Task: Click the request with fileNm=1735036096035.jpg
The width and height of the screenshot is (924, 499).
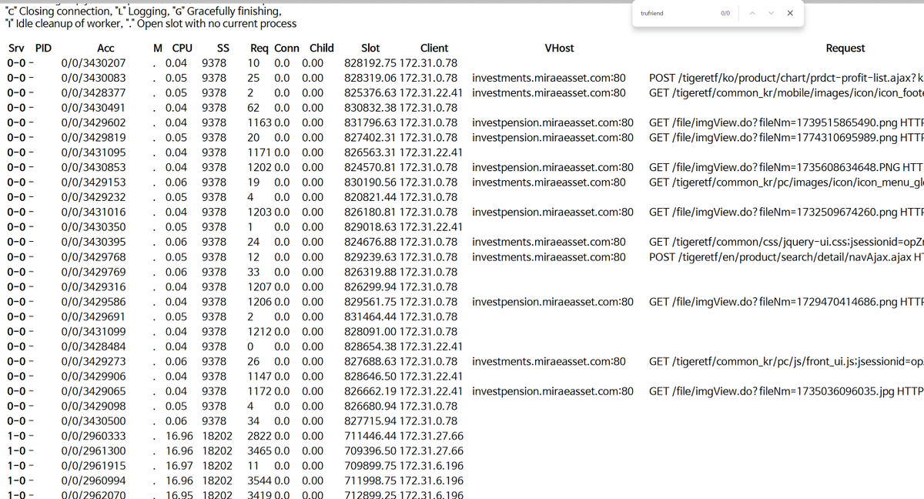Action: (x=786, y=391)
